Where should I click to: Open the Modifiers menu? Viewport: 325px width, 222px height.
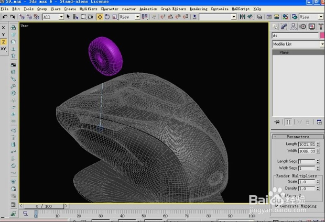[x=88, y=9]
